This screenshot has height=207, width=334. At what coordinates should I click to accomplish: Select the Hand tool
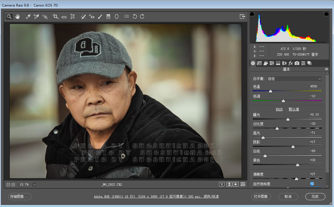pyautogui.click(x=18, y=17)
